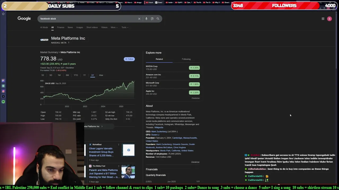339x190 pixels.
Task: Open the Menlo Park, California headquarters link
Action: pyautogui.click(x=177, y=151)
